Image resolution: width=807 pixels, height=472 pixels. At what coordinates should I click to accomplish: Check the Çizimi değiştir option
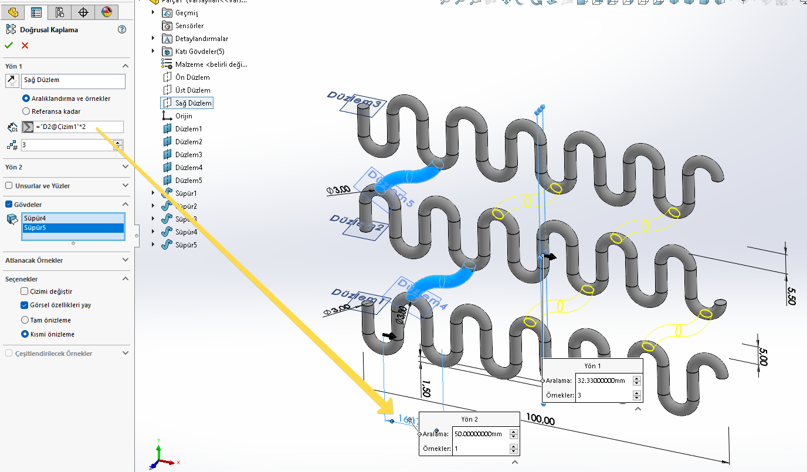[x=25, y=291]
